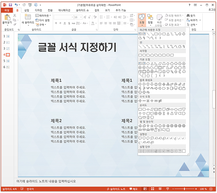Toggle numbered list
The image size is (217, 193).
(108, 17)
